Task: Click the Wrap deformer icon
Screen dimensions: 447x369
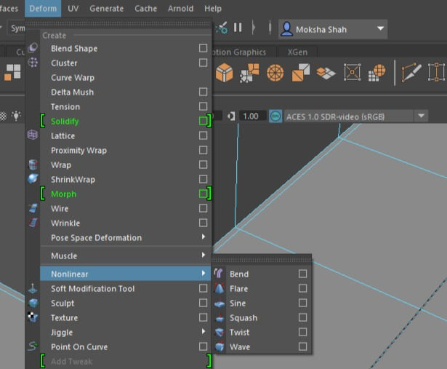Action: point(33,164)
